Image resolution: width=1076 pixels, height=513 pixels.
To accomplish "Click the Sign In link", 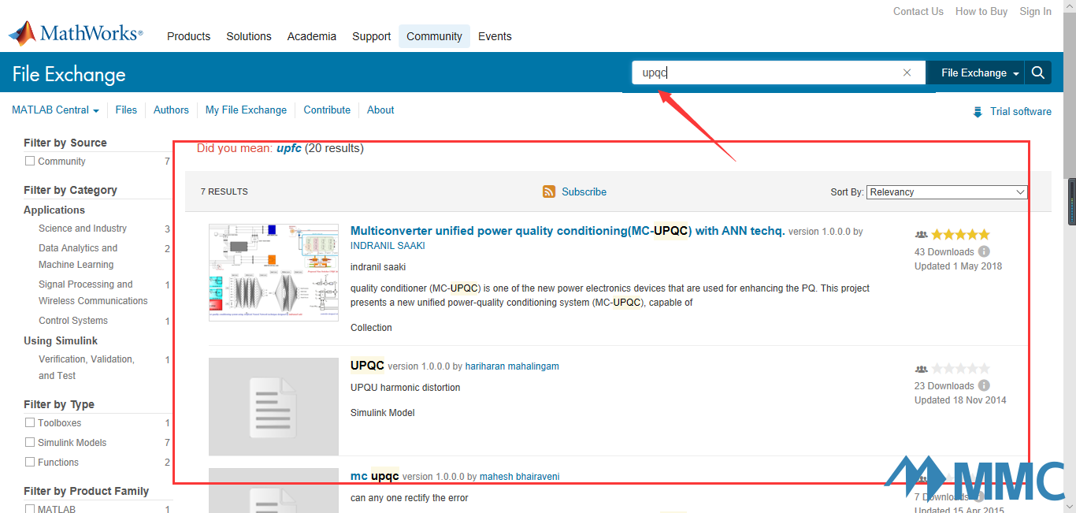I will [x=1035, y=11].
